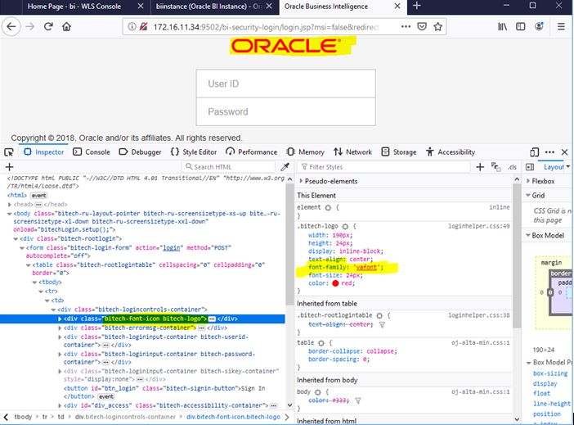574x425 pixels.
Task: Collapse the Box Model section
Action: (x=528, y=235)
